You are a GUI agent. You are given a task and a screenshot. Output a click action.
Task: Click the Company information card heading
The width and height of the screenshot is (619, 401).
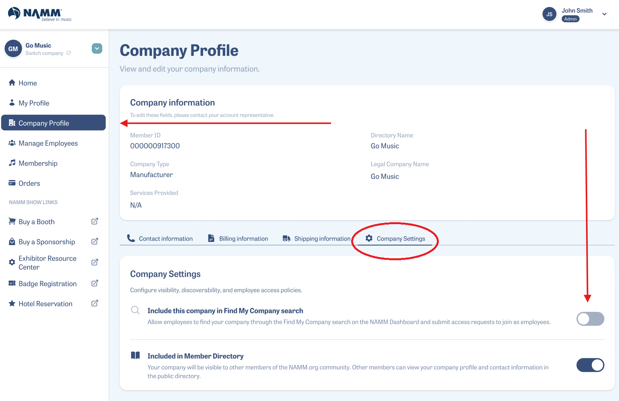coord(172,103)
